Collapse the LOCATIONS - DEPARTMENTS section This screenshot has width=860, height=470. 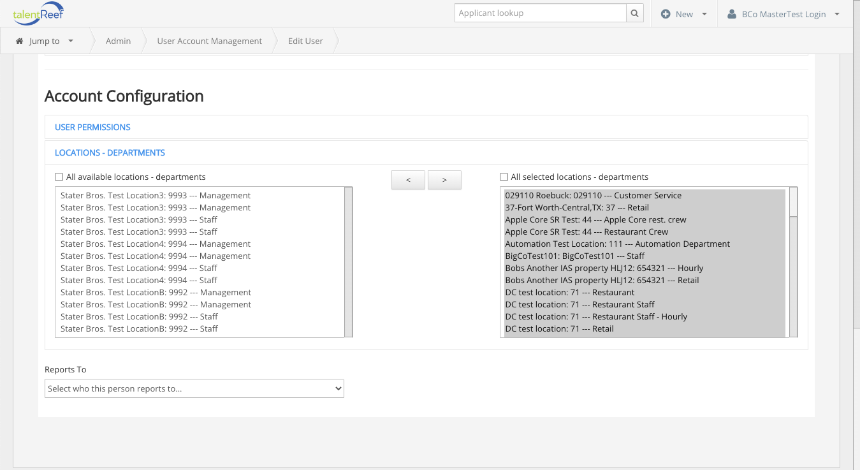[x=110, y=153]
